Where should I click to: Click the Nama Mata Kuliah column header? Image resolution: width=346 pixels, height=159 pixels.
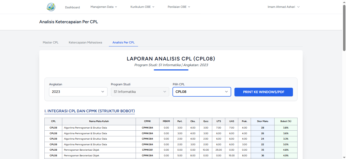[99, 121]
